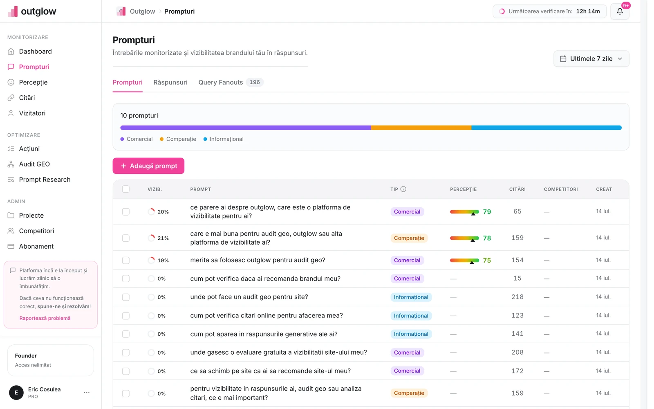Click the Audit GEO network icon
The width and height of the screenshot is (654, 409).
[x=11, y=164]
